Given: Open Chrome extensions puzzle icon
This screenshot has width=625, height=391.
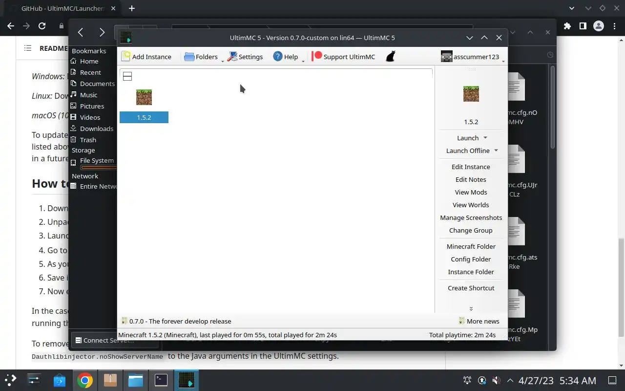Looking at the screenshot, I should coord(567,26).
